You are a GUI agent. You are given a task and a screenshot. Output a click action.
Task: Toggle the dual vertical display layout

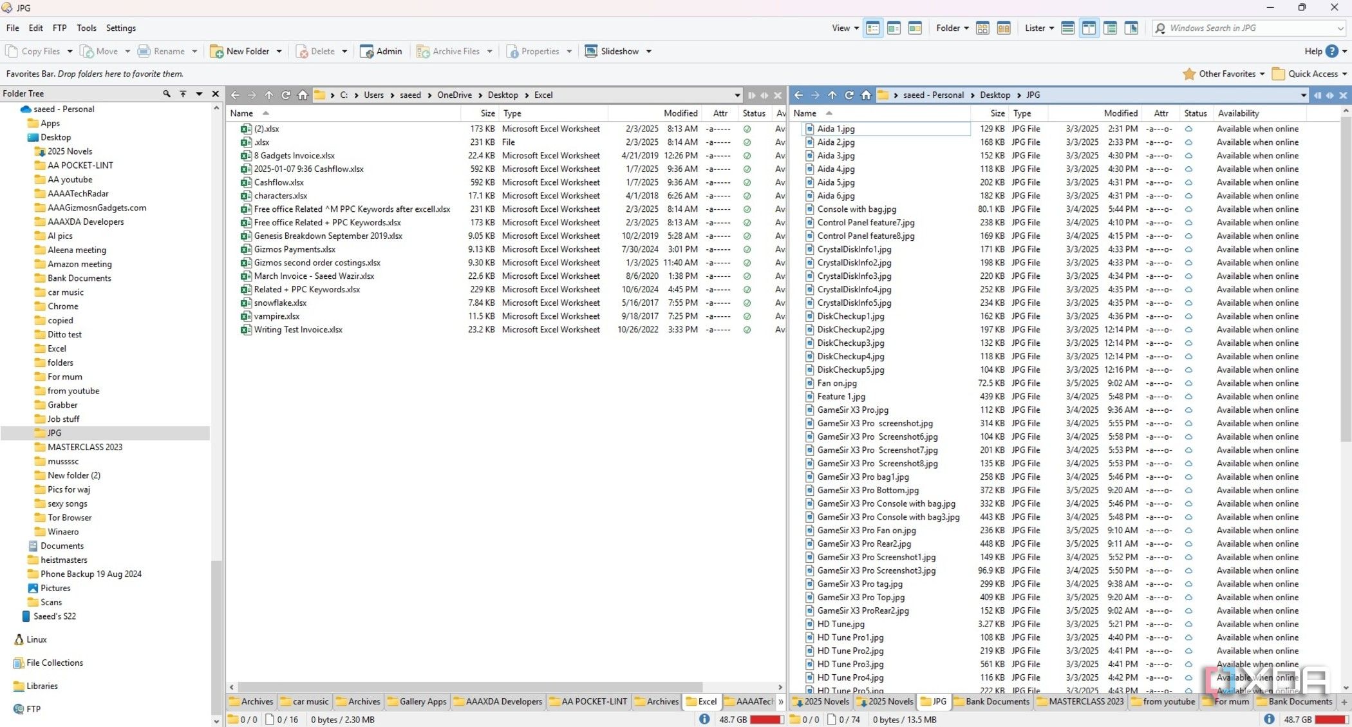(1089, 28)
